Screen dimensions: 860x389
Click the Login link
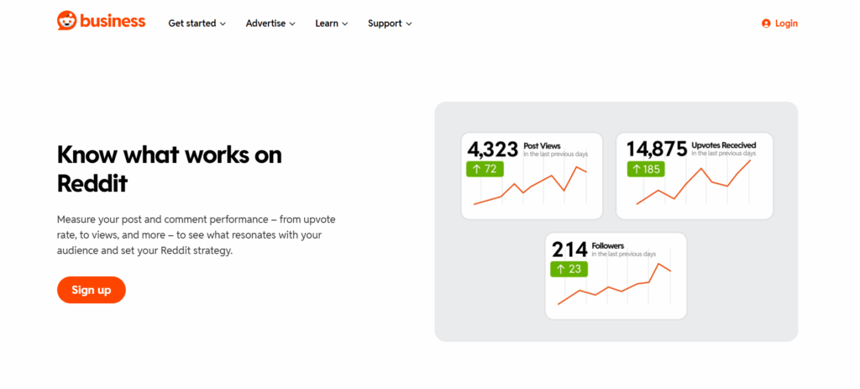coord(779,24)
